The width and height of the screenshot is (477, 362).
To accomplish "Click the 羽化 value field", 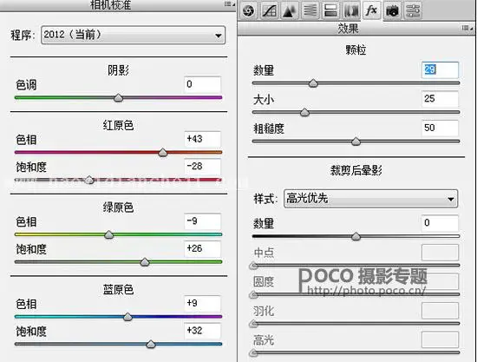I will 440,311.
